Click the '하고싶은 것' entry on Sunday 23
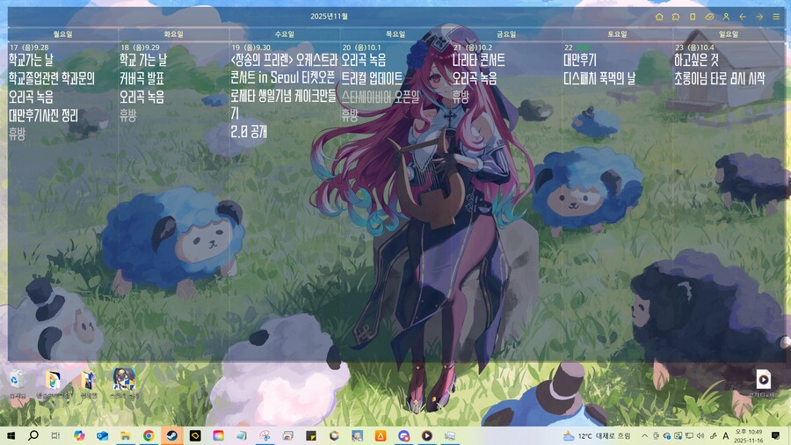Viewport: 791px width, 445px height. coord(697,60)
